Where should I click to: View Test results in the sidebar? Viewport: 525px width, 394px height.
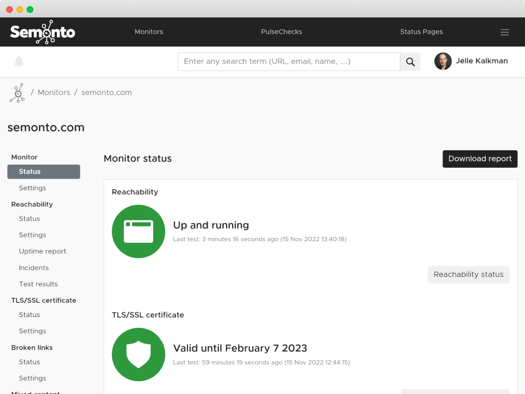[x=38, y=284]
